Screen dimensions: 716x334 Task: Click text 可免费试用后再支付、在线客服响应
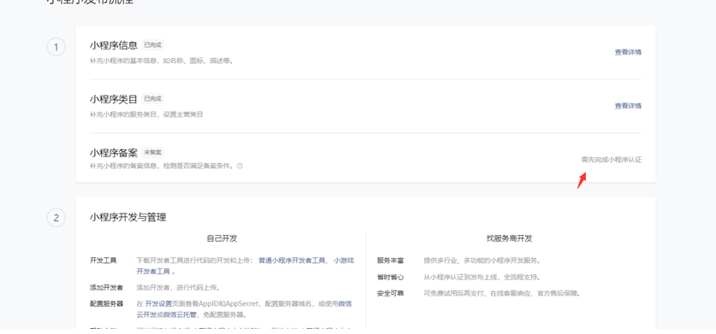tap(476, 293)
